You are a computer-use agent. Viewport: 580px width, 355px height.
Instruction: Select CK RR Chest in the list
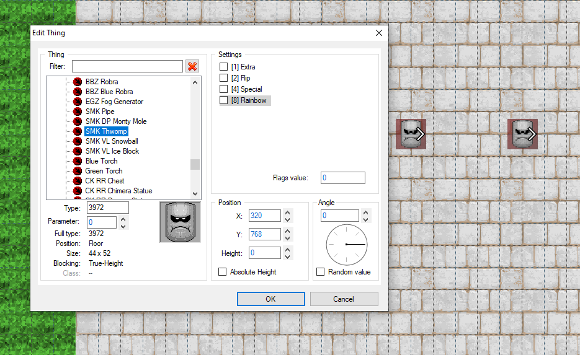(x=105, y=181)
